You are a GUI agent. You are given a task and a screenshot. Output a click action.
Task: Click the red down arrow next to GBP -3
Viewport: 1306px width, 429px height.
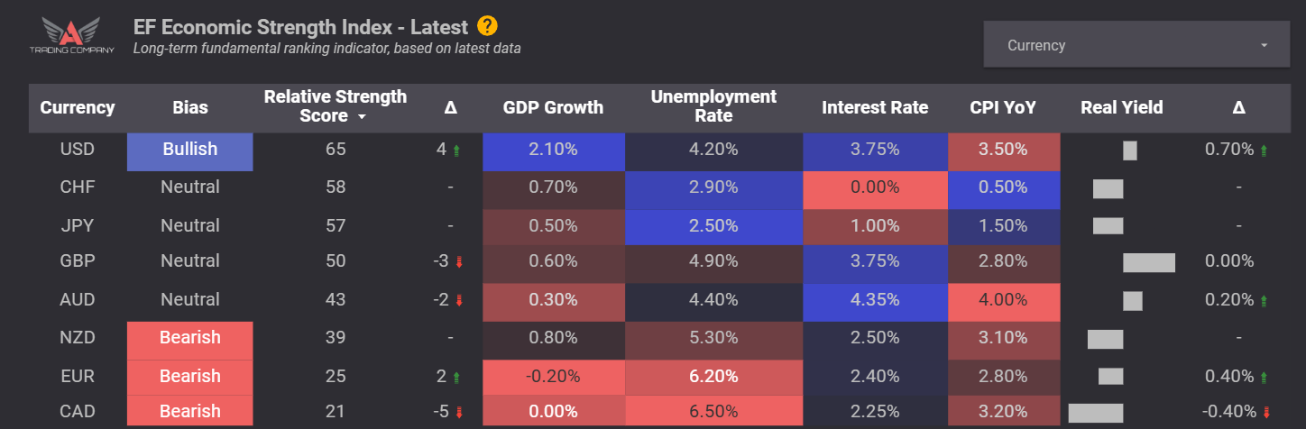pyautogui.click(x=457, y=262)
